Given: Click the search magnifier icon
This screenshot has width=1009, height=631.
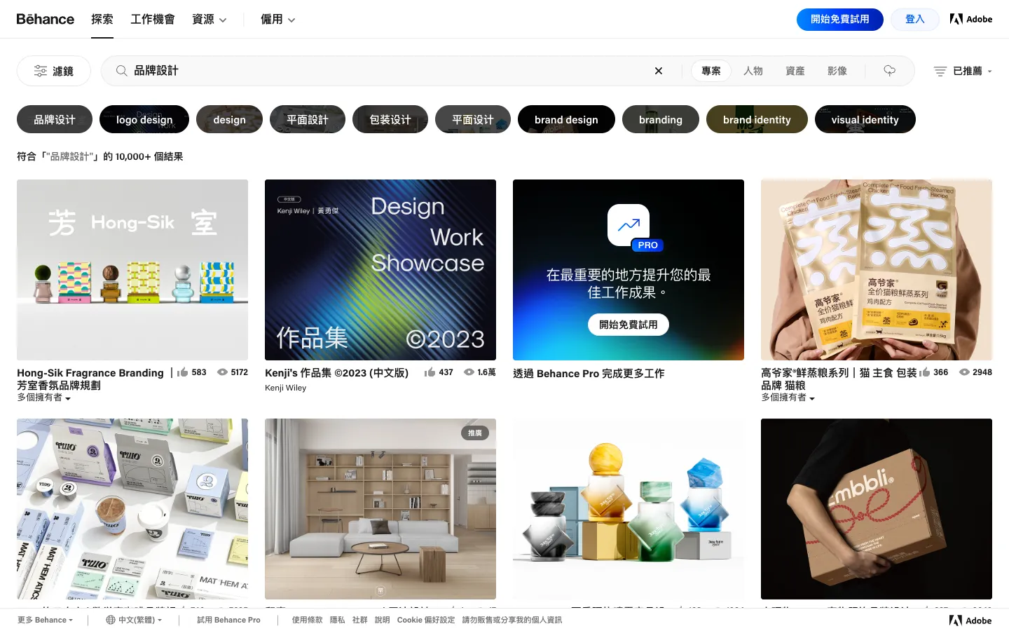Looking at the screenshot, I should (x=121, y=71).
